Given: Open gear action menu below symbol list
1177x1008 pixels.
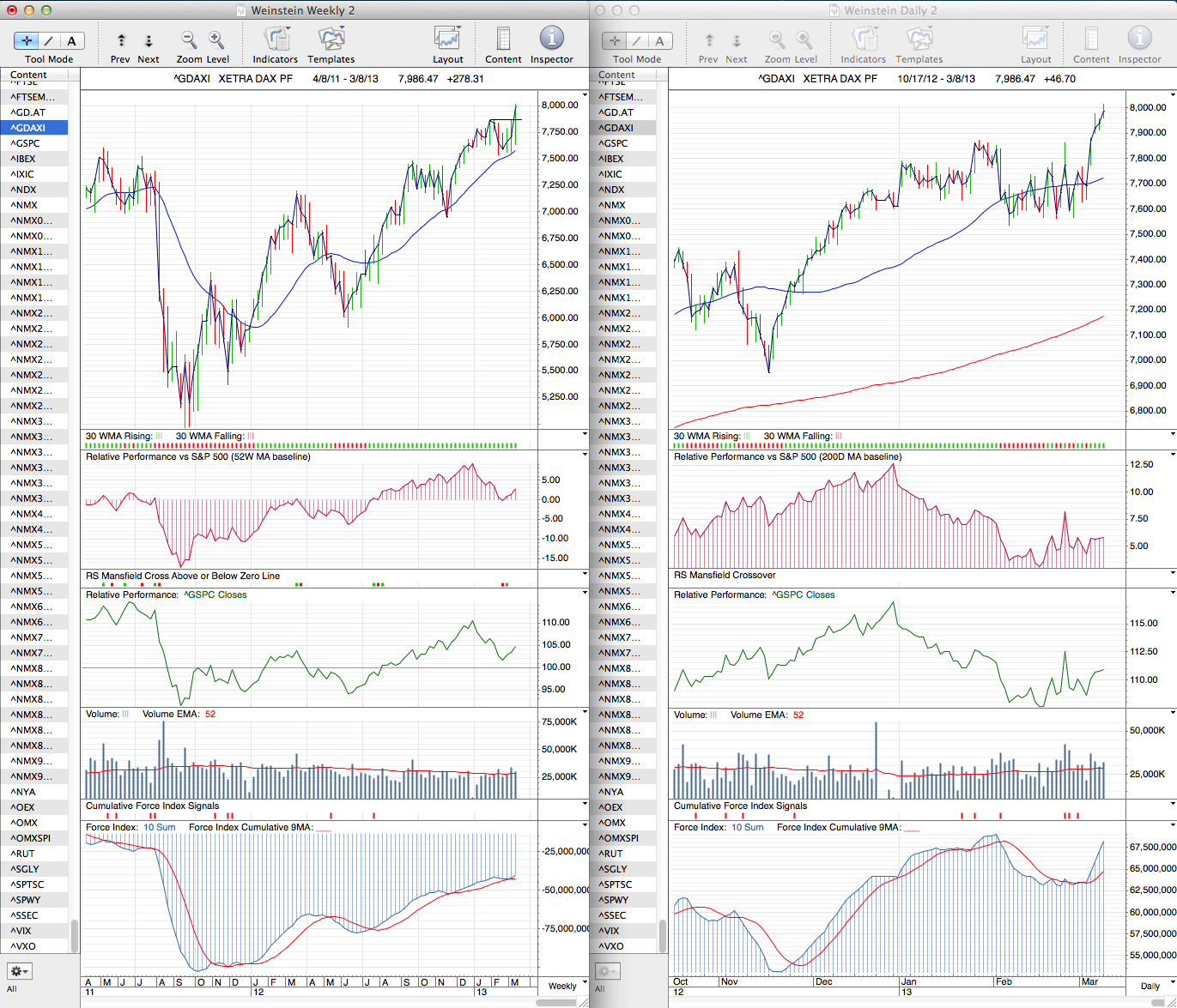Looking at the screenshot, I should [19, 971].
